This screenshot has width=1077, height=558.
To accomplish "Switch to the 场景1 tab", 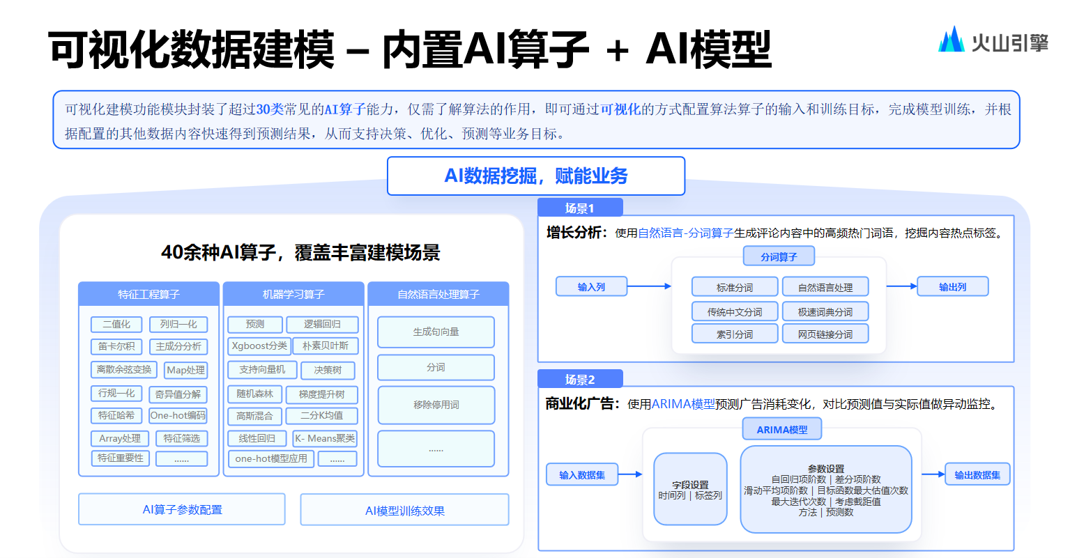I will (x=580, y=208).
